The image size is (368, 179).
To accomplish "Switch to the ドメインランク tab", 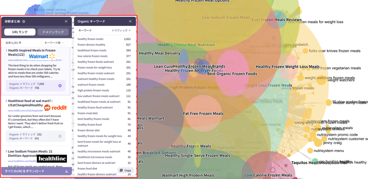I will coord(53,32).
